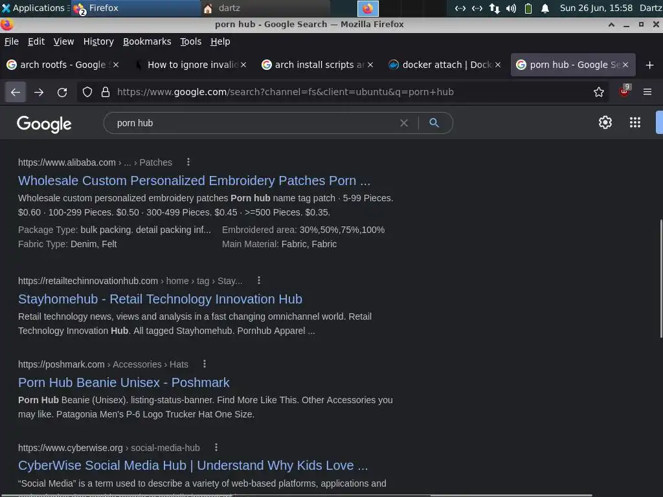
Task: Click the Google search magnifier button
Action: pos(434,123)
